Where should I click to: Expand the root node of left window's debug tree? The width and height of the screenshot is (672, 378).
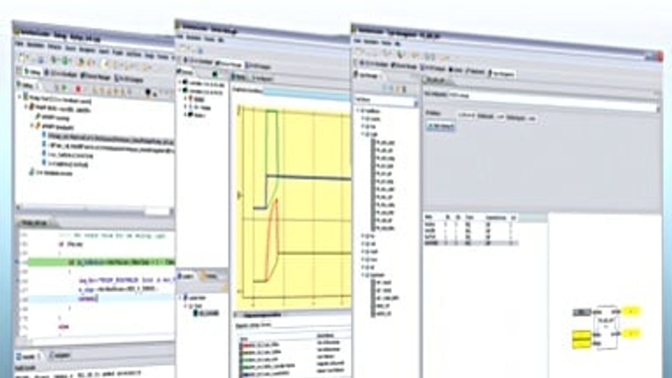click(x=20, y=97)
